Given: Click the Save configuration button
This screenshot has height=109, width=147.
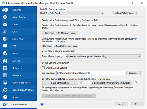Looking at the screenshot, I should point(60,83).
